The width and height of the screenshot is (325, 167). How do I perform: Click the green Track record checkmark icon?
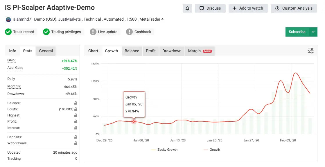[8, 32]
